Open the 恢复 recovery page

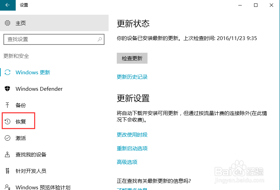pyautogui.click(x=21, y=122)
